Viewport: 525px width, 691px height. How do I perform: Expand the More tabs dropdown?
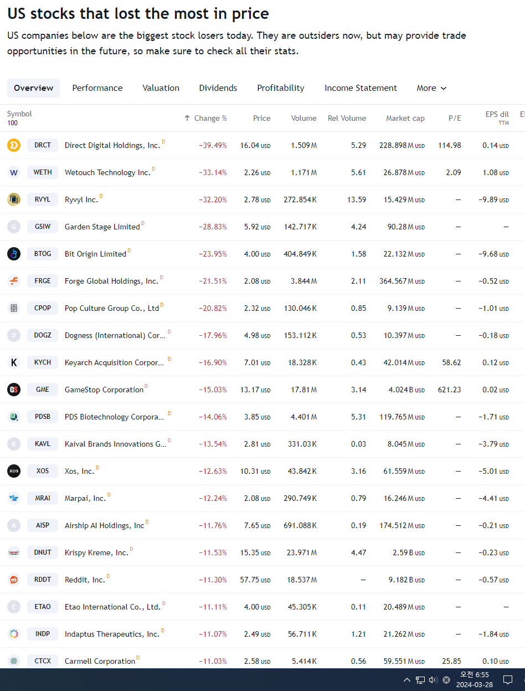click(431, 88)
